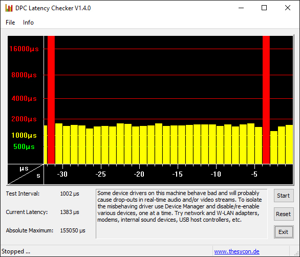Click the yellow 1000µs axis label
The image size is (300, 257).
tap(24, 135)
